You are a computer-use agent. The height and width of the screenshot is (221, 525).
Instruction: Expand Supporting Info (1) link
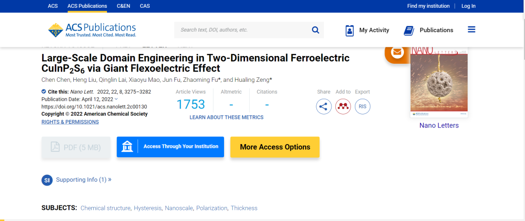pyautogui.click(x=84, y=180)
